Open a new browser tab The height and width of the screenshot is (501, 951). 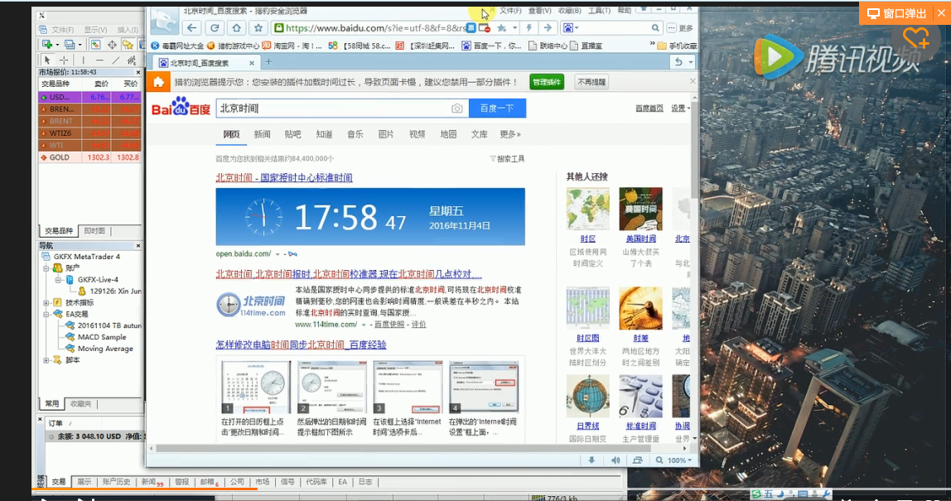pyautogui.click(x=268, y=62)
